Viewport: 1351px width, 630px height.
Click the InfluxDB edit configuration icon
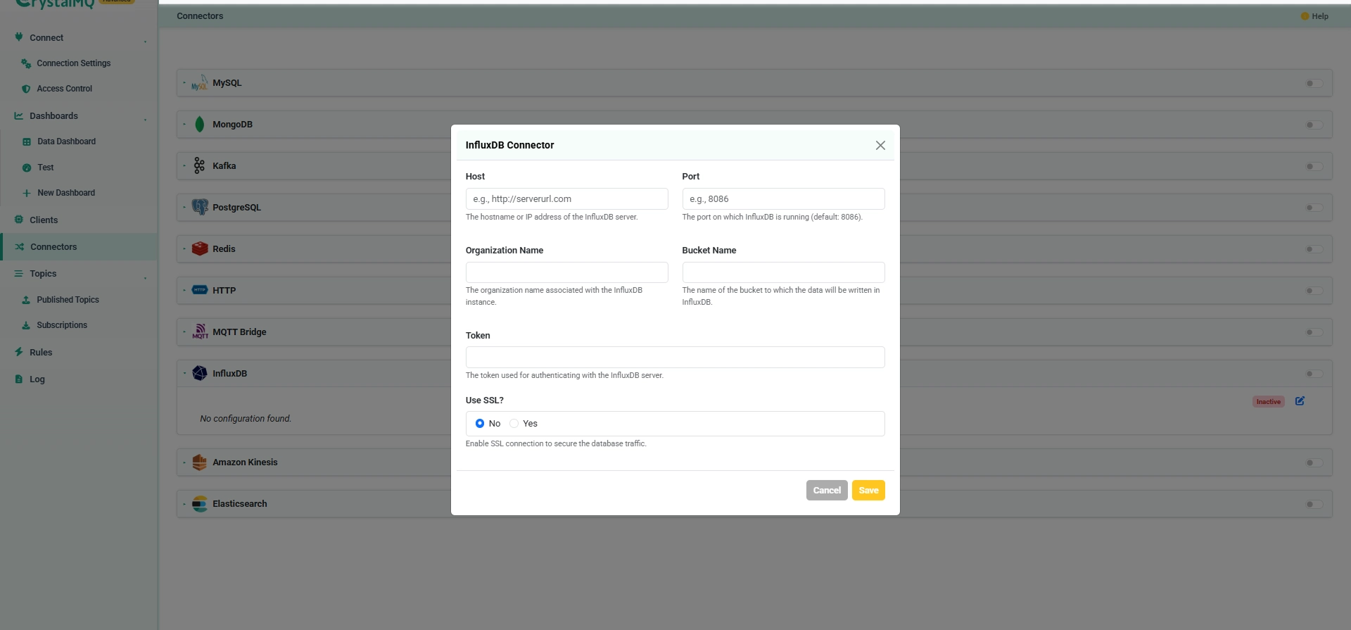pyautogui.click(x=1300, y=401)
